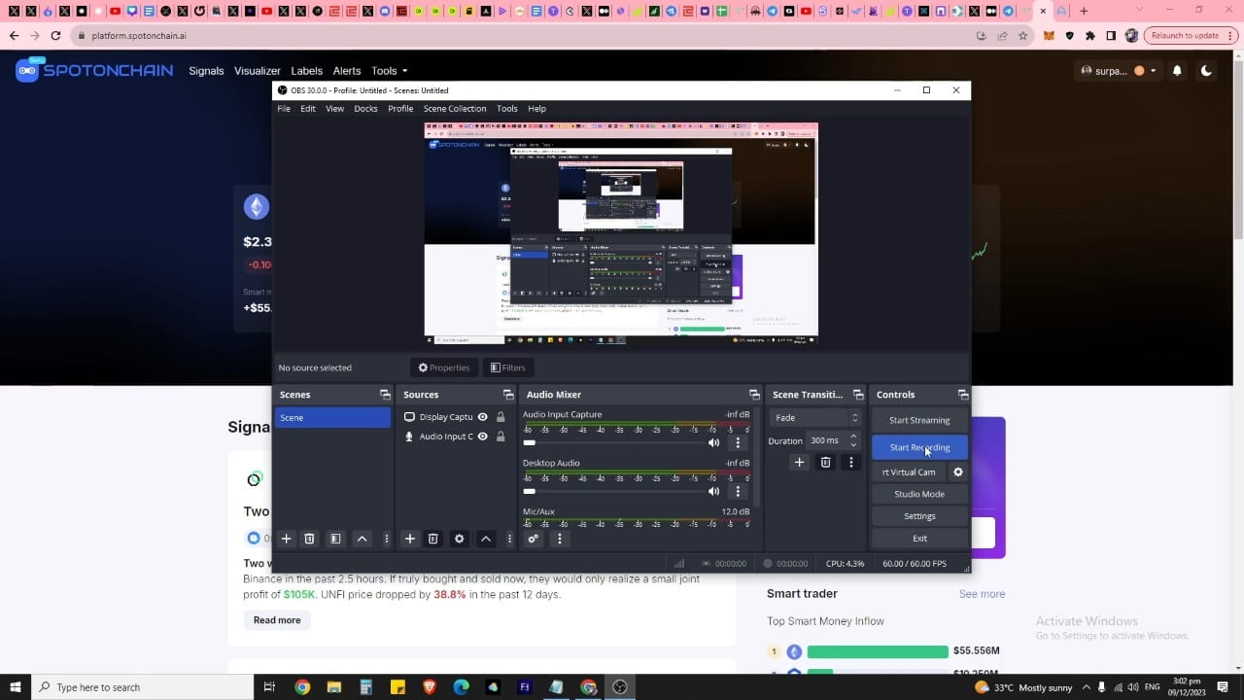Toggle Studio Mode in Controls
This screenshot has height=700, width=1244.
point(919,494)
